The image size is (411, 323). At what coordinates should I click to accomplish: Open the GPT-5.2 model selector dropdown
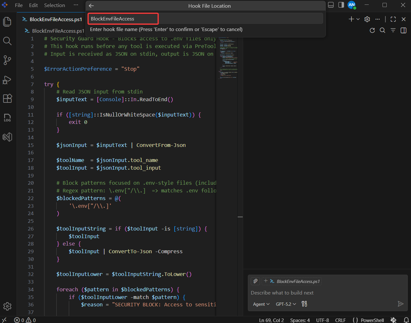click(285, 304)
